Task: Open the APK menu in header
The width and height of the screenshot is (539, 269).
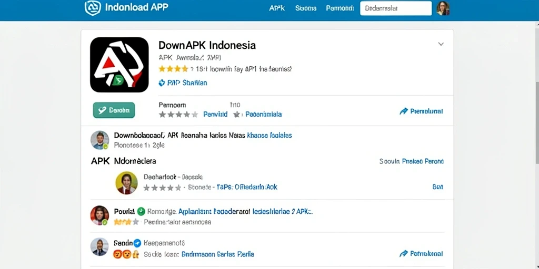Action: tap(277, 8)
